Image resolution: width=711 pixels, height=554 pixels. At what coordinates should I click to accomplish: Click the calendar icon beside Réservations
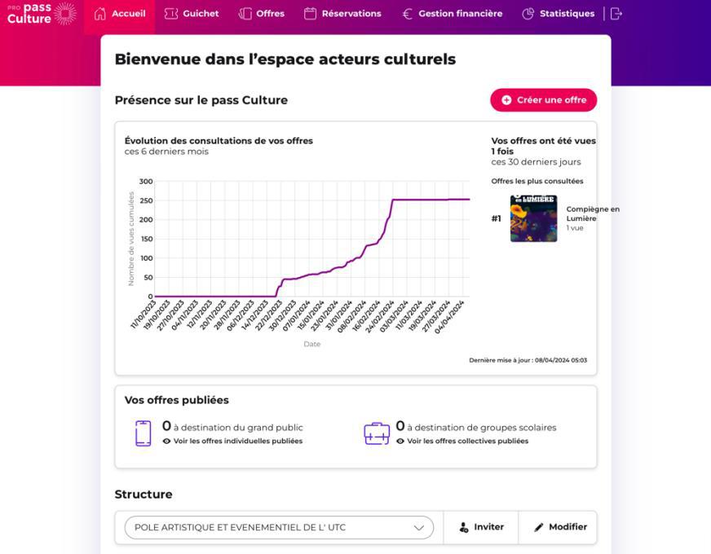pos(310,14)
